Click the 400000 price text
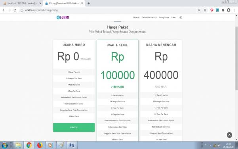The image size is (238, 149). (161, 75)
